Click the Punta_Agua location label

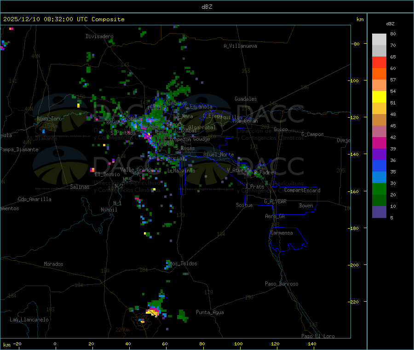pyautogui.click(x=210, y=313)
